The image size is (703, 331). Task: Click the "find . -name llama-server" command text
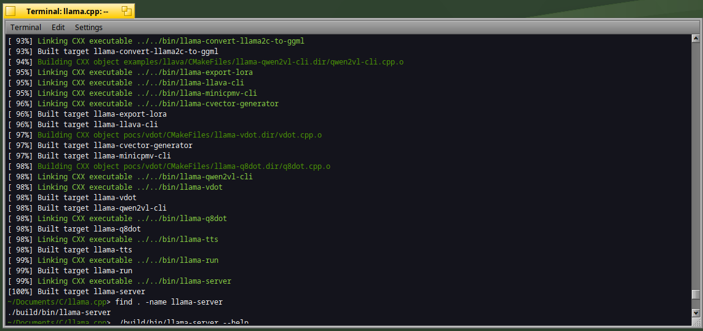[x=169, y=302]
